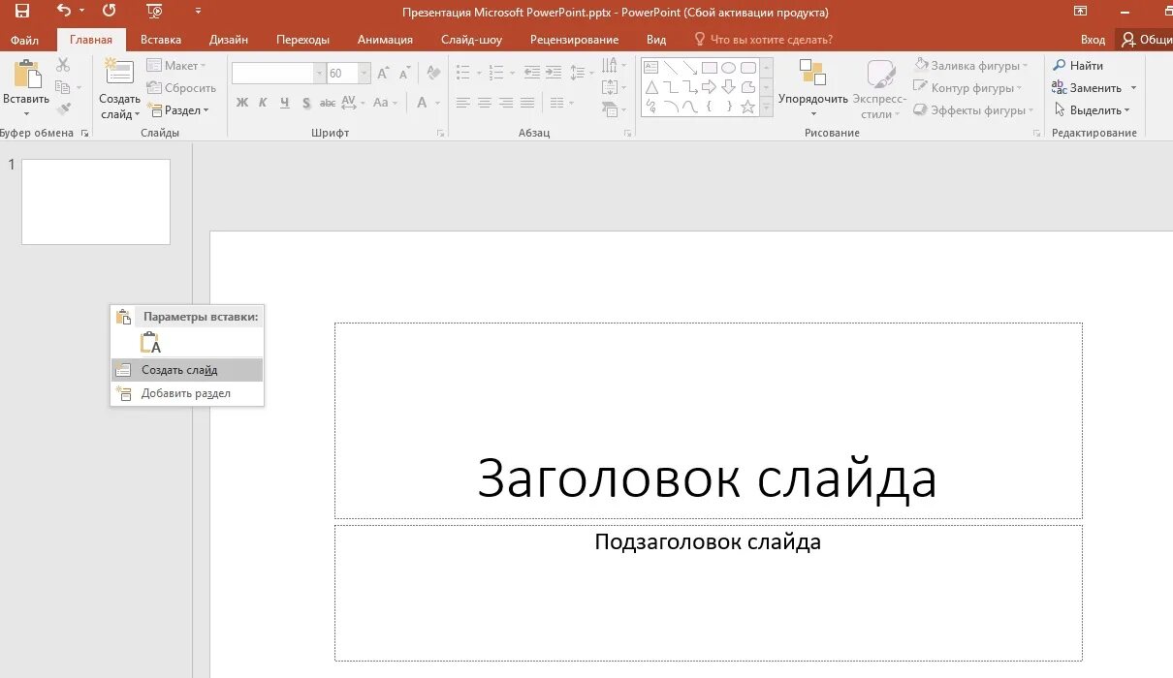The image size is (1173, 678).
Task: Select the Выделить arrow tool
Action: pos(1062,109)
